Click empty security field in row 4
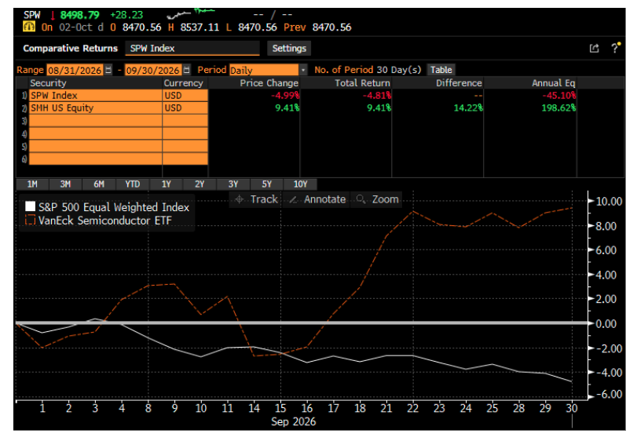 click(96, 133)
